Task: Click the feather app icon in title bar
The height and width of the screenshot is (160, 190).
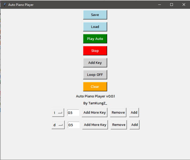Action: pyautogui.click(x=5, y=5)
